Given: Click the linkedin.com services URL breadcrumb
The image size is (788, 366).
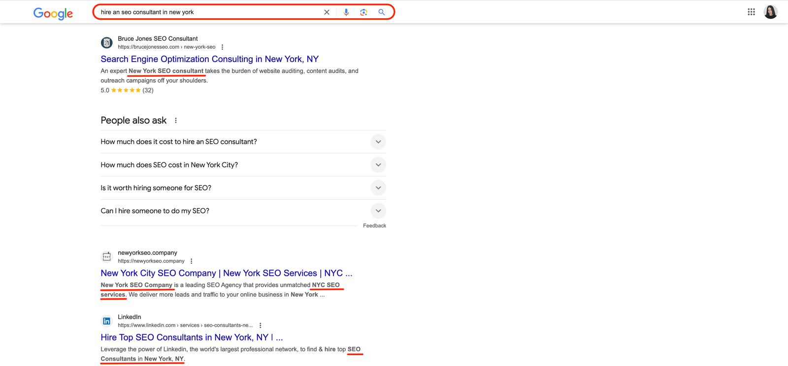Looking at the screenshot, I should pos(185,326).
